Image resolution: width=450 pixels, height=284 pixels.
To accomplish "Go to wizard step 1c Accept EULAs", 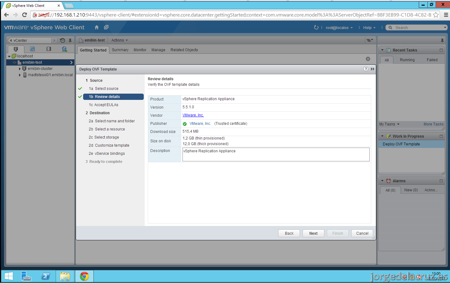I will tap(103, 105).
